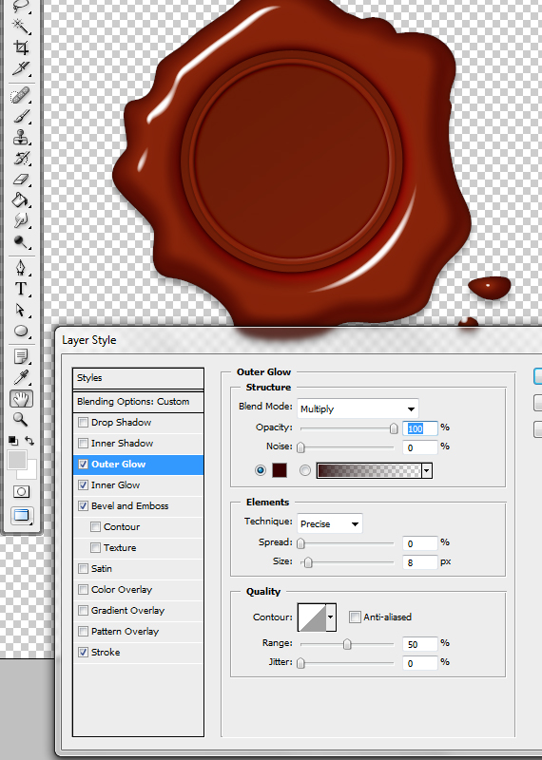This screenshot has height=760, width=542.
Task: Uncheck the Inner Glow checkbox
Action: click(x=83, y=484)
